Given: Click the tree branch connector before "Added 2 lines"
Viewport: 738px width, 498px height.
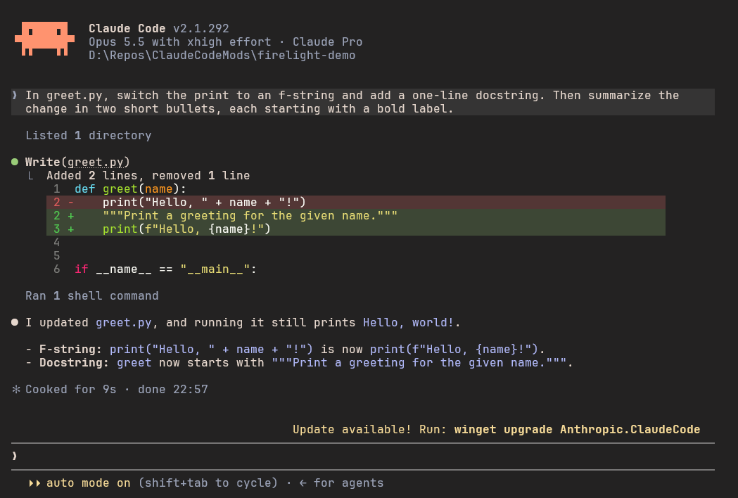Looking at the screenshot, I should (x=30, y=176).
